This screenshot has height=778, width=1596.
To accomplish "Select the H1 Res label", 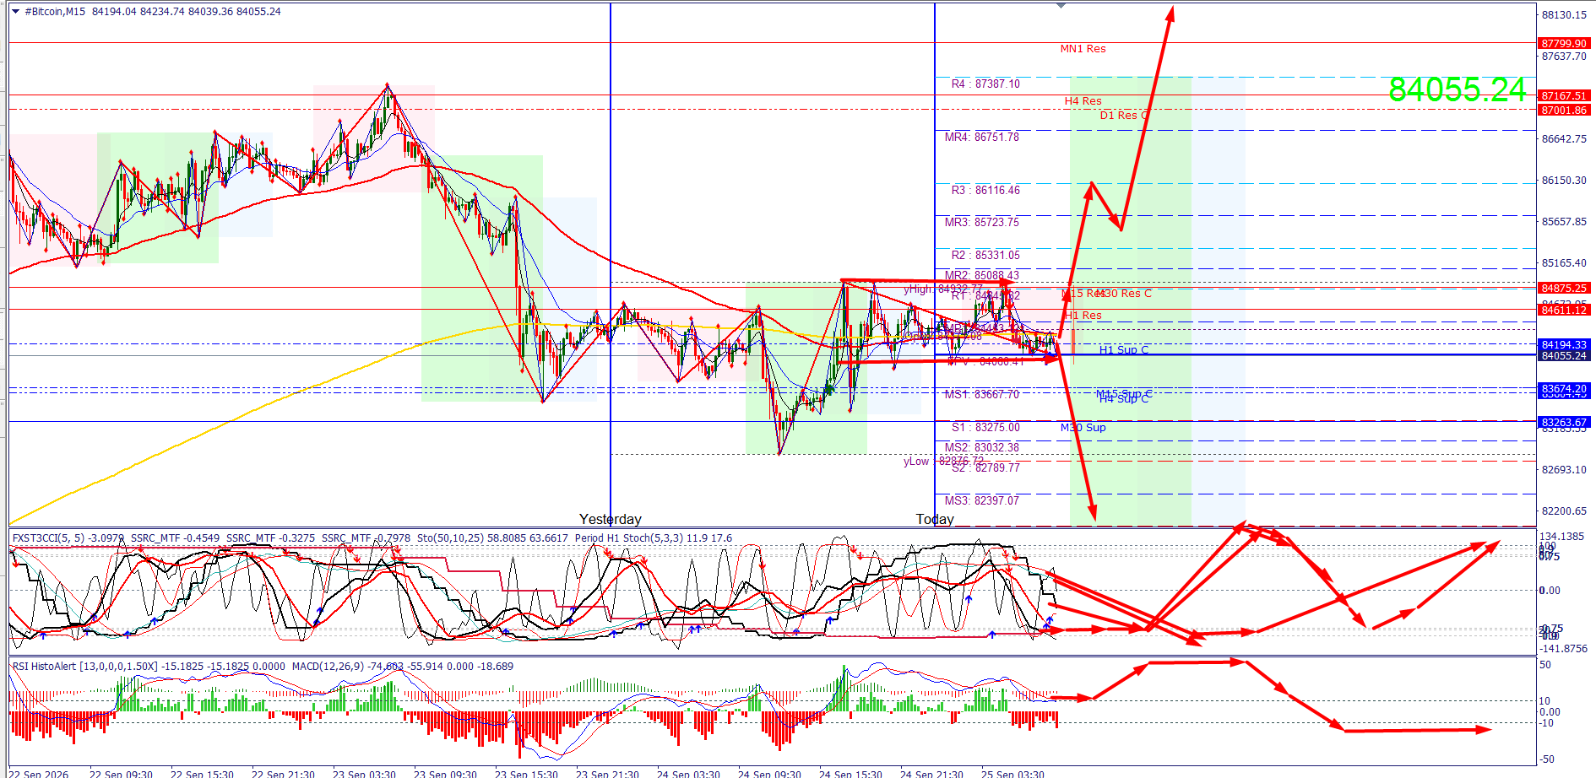I will [1083, 316].
